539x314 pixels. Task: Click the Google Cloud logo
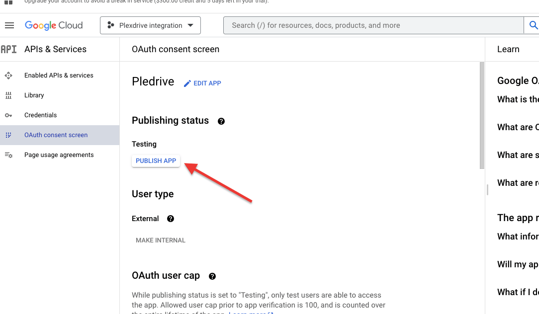(x=54, y=25)
